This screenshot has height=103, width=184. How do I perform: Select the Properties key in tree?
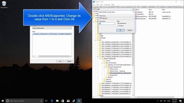(109, 81)
